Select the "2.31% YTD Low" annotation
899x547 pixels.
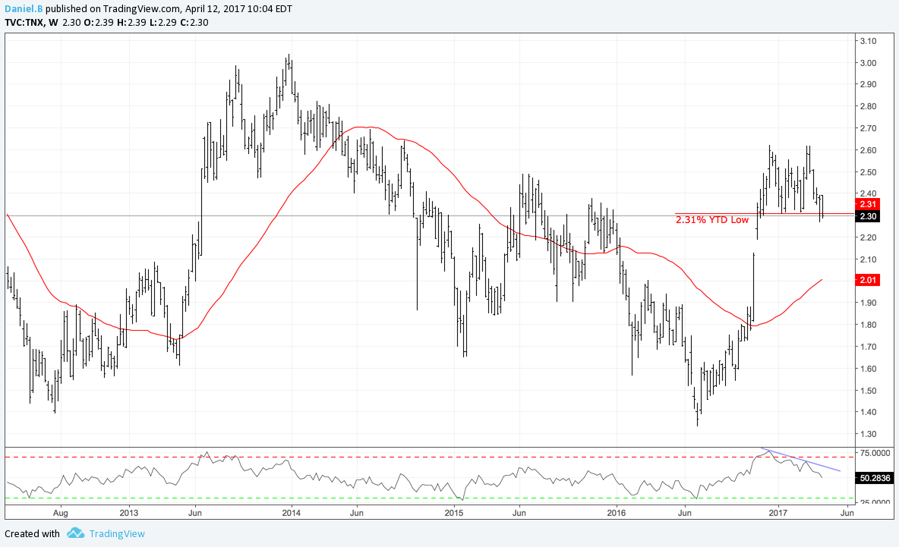(712, 220)
